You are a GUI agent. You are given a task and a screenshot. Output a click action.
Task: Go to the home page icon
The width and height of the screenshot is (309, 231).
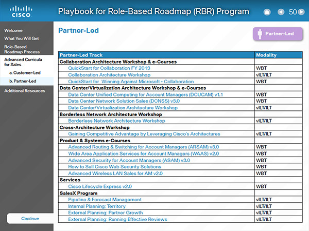pyautogui.click(x=267, y=12)
